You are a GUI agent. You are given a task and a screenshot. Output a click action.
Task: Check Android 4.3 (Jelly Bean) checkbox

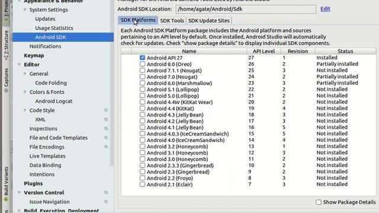coord(142,115)
